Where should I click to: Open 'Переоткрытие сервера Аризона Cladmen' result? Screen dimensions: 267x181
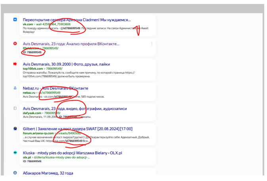[x=77, y=20]
